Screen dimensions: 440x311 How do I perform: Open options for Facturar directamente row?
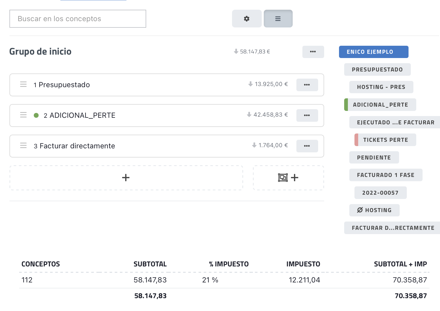(x=307, y=146)
